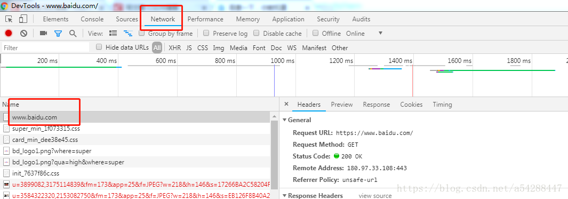Open the Audits tab

(361, 19)
